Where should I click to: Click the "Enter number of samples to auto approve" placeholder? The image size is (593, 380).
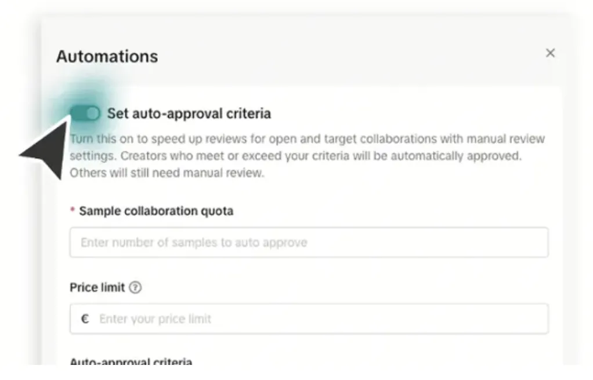(194, 242)
